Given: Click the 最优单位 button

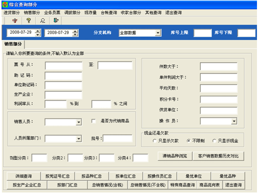Looking at the screenshot, I should 194,176.
